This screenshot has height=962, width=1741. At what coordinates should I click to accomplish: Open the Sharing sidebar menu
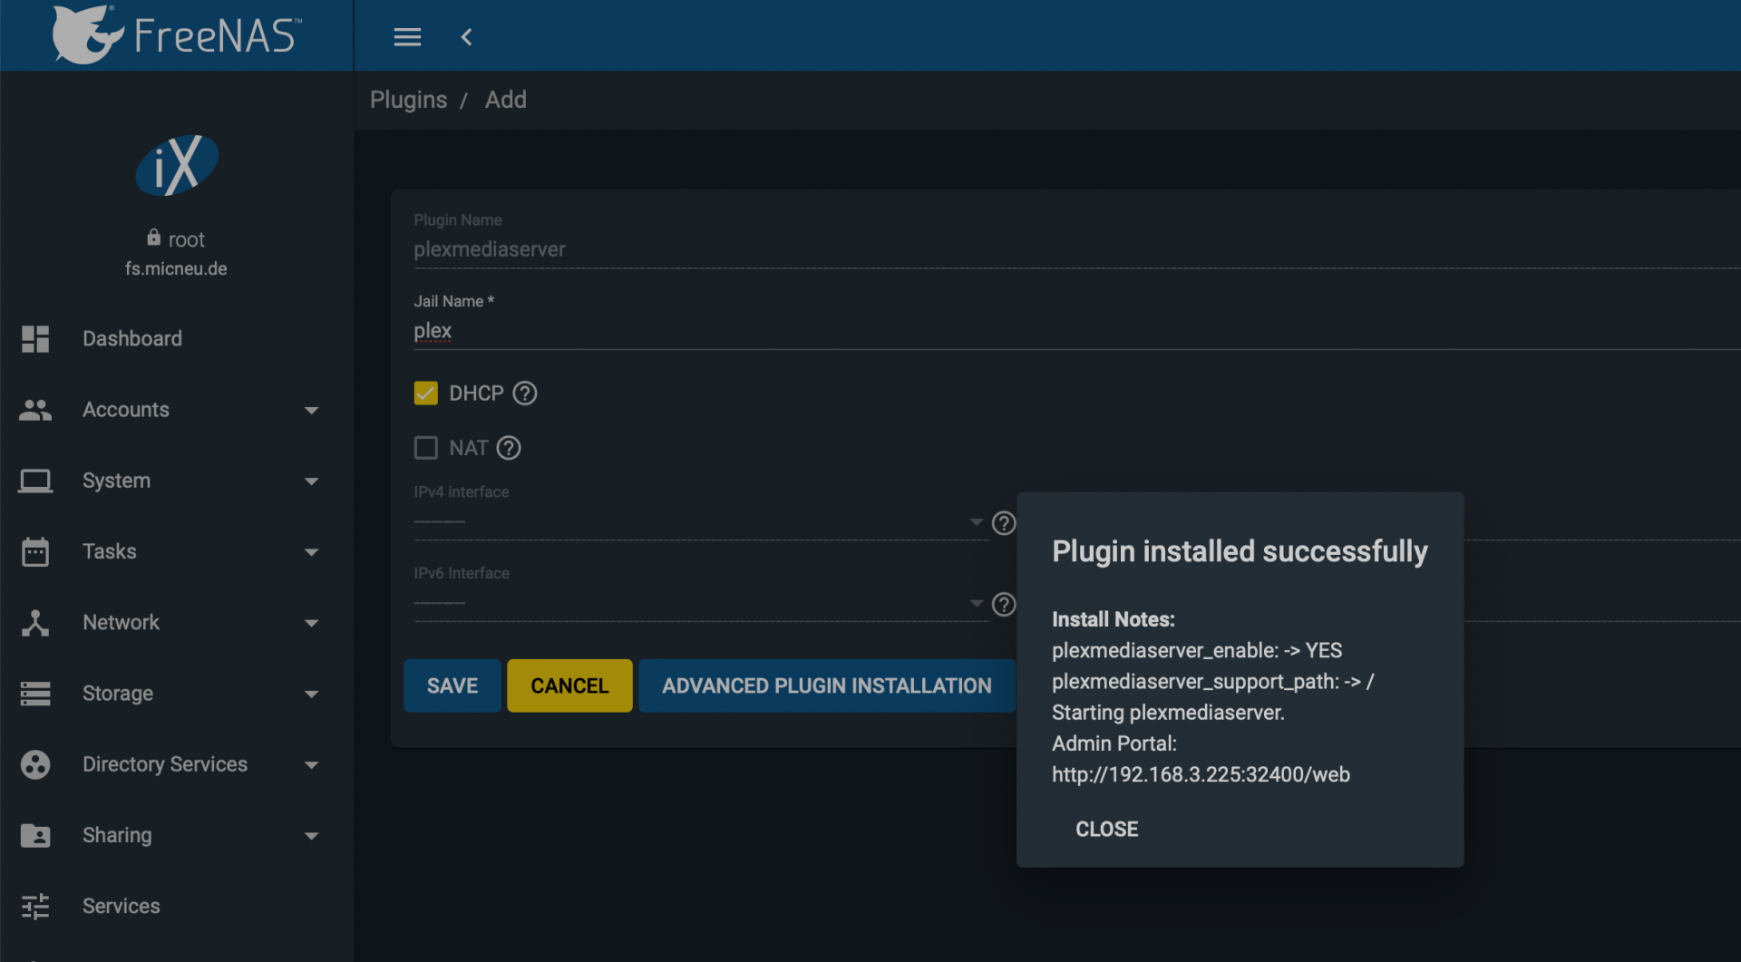point(176,835)
